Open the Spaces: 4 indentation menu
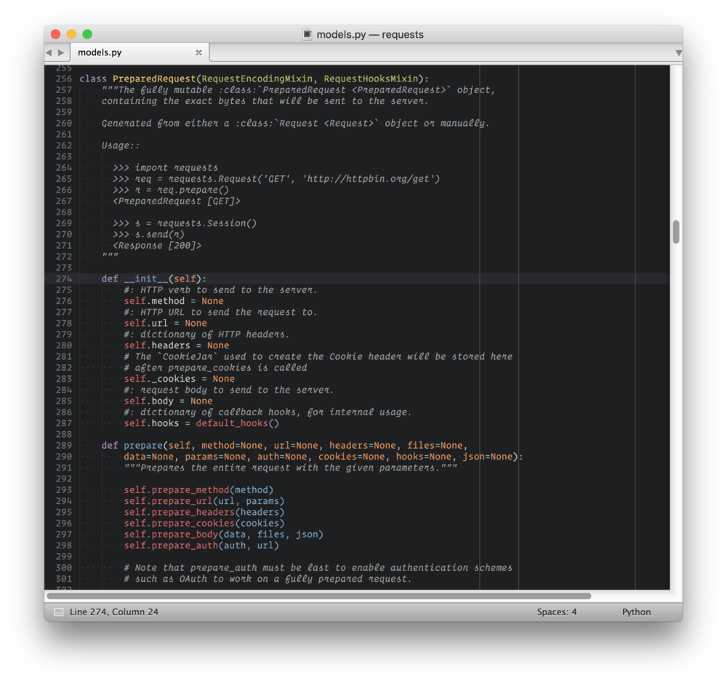The width and height of the screenshot is (727, 685). 557,612
